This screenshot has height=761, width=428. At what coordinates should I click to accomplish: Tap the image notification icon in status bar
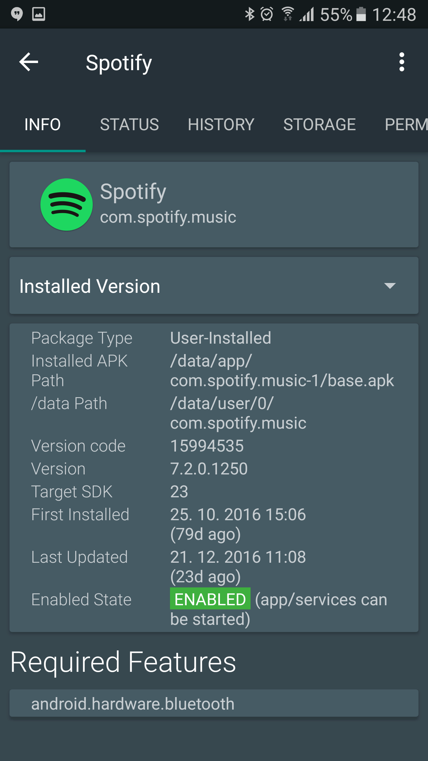pos(39,14)
